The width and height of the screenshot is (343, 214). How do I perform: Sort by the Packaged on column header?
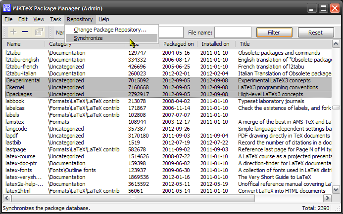(178, 44)
